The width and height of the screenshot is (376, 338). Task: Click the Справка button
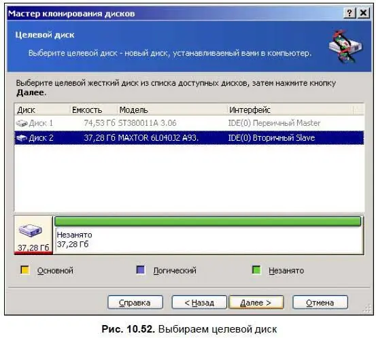point(135,303)
